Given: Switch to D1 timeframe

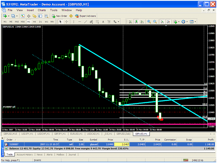Looking at the screenshot, I should point(40,22).
